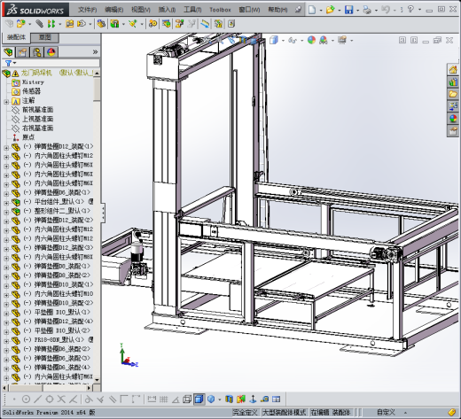
Task: Click the Mate (paperclip) tool icon
Action: click(39, 24)
